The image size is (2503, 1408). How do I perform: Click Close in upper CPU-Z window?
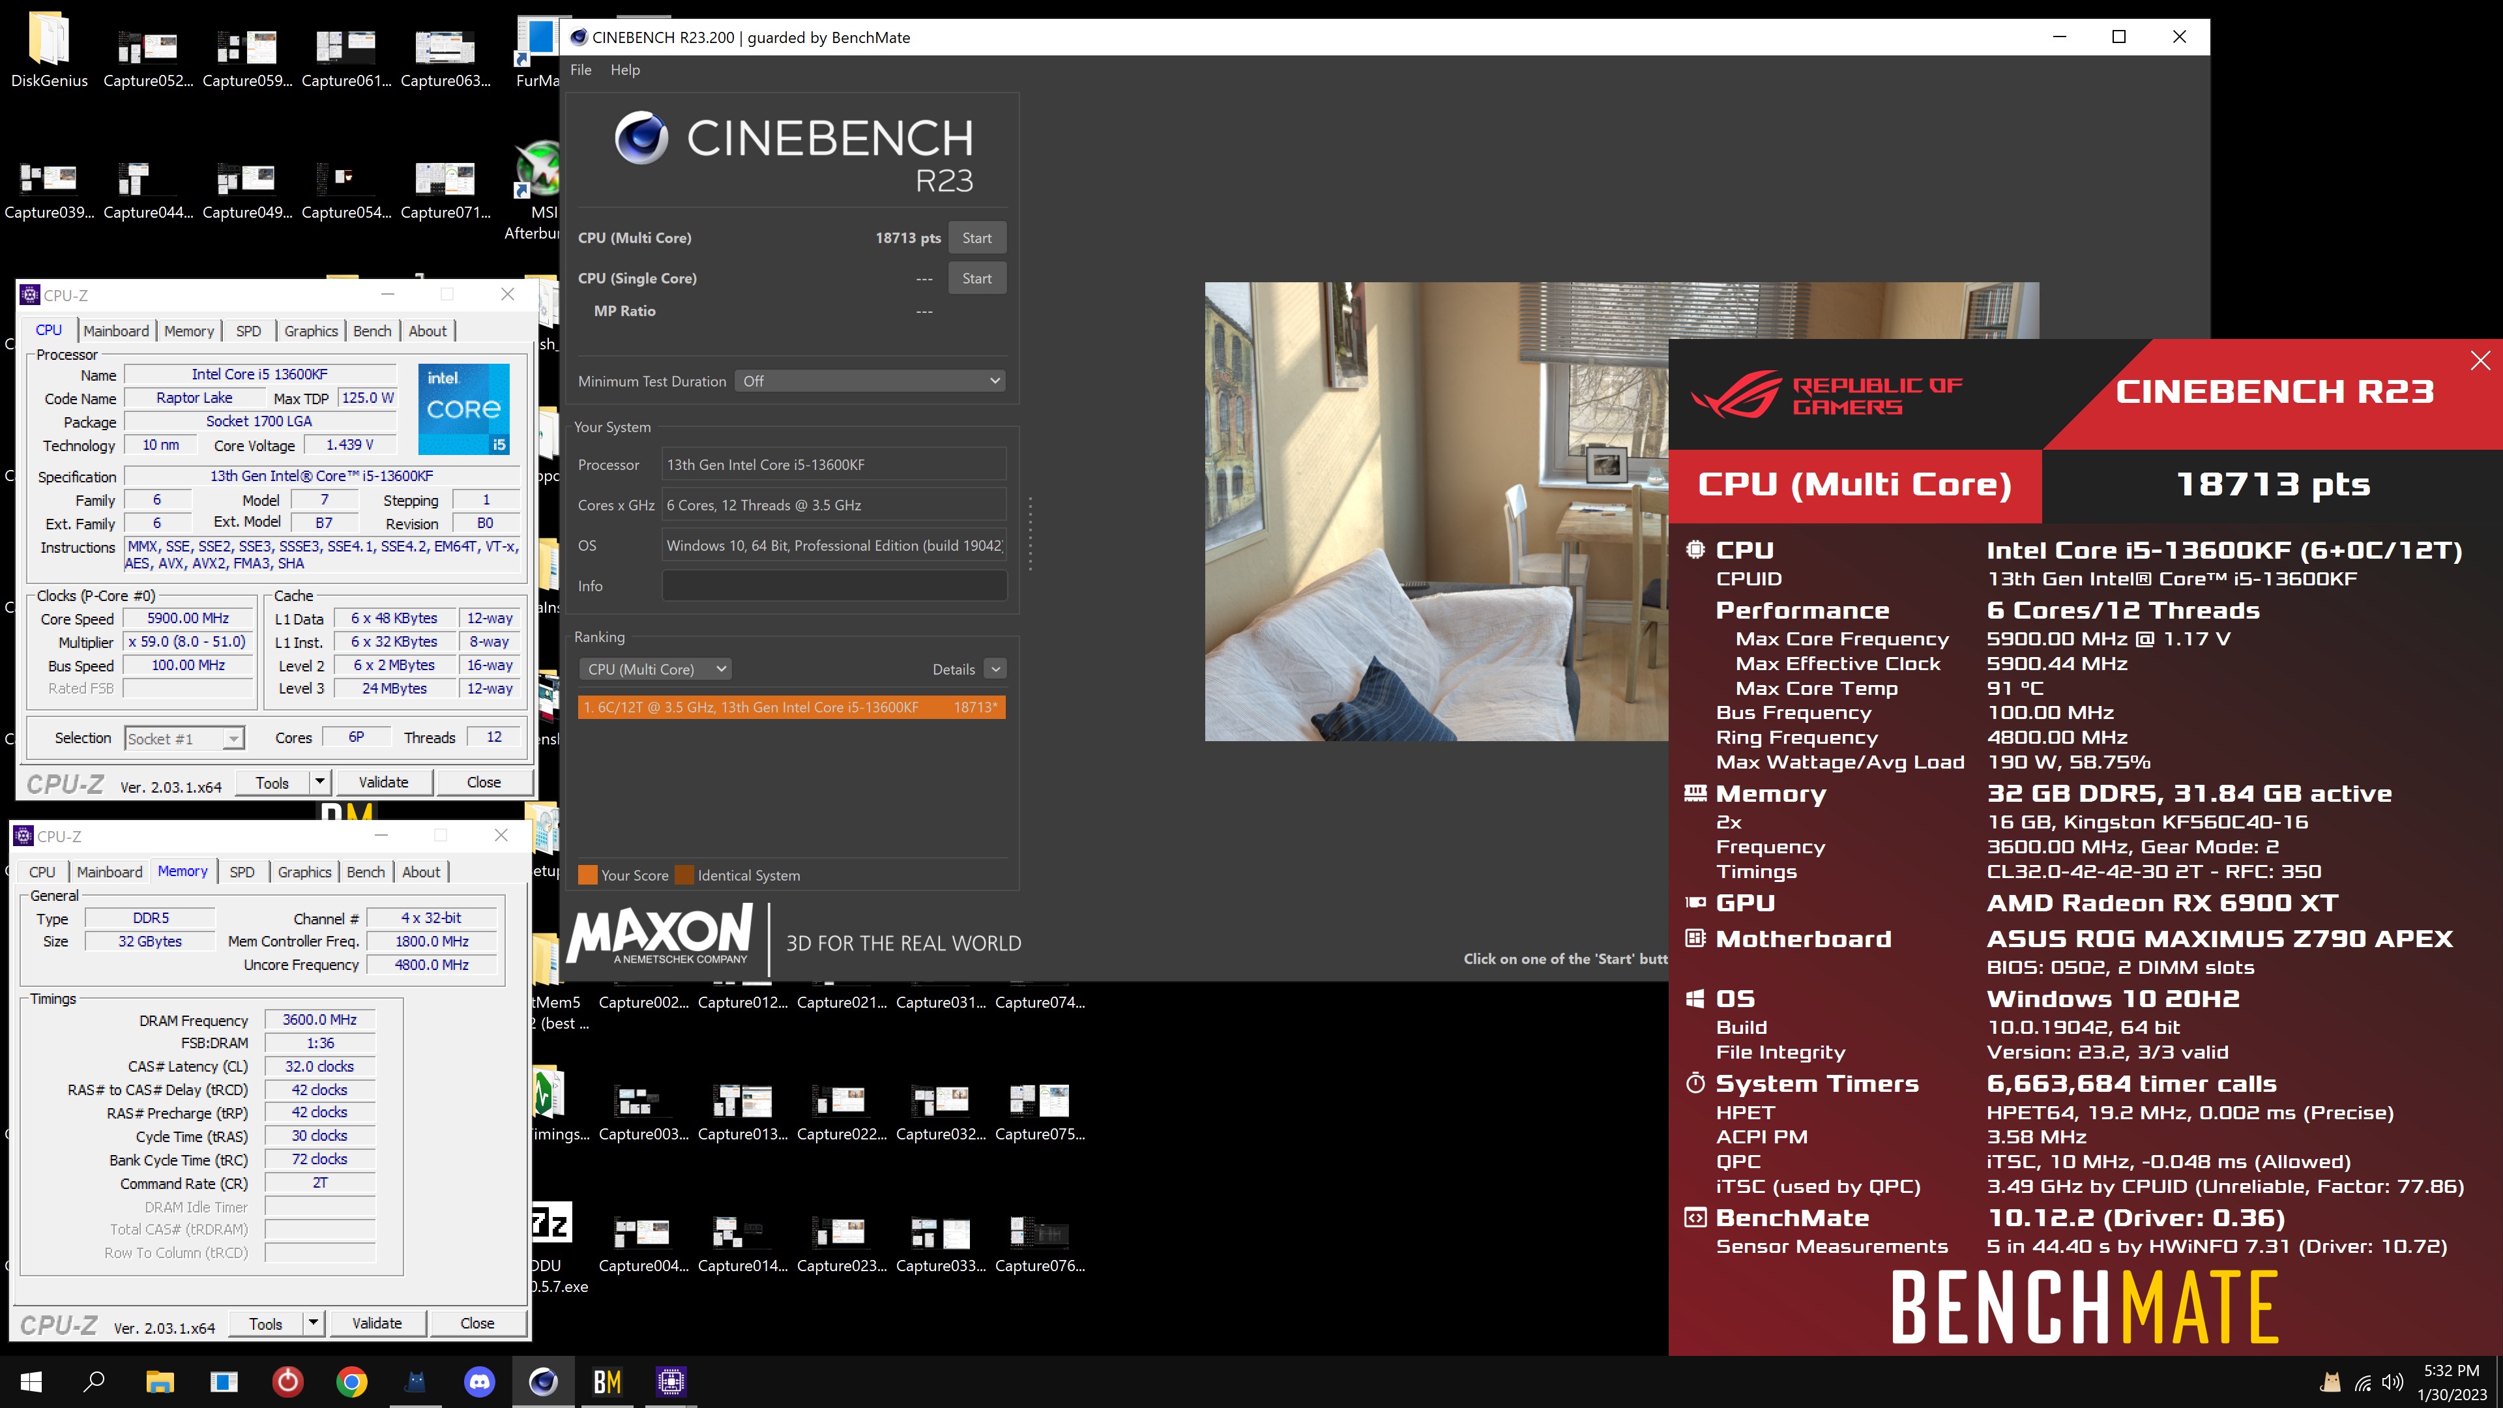pyautogui.click(x=484, y=782)
